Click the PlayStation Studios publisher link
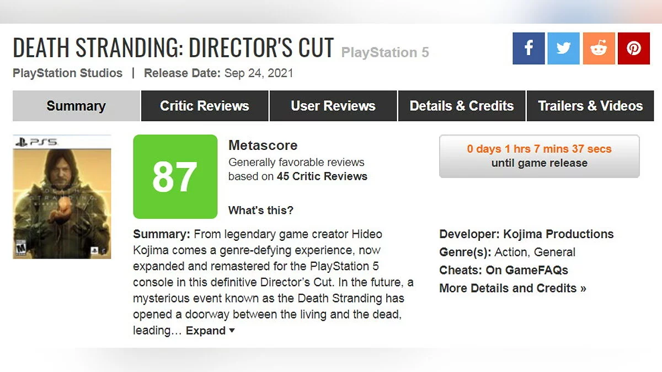 point(68,73)
